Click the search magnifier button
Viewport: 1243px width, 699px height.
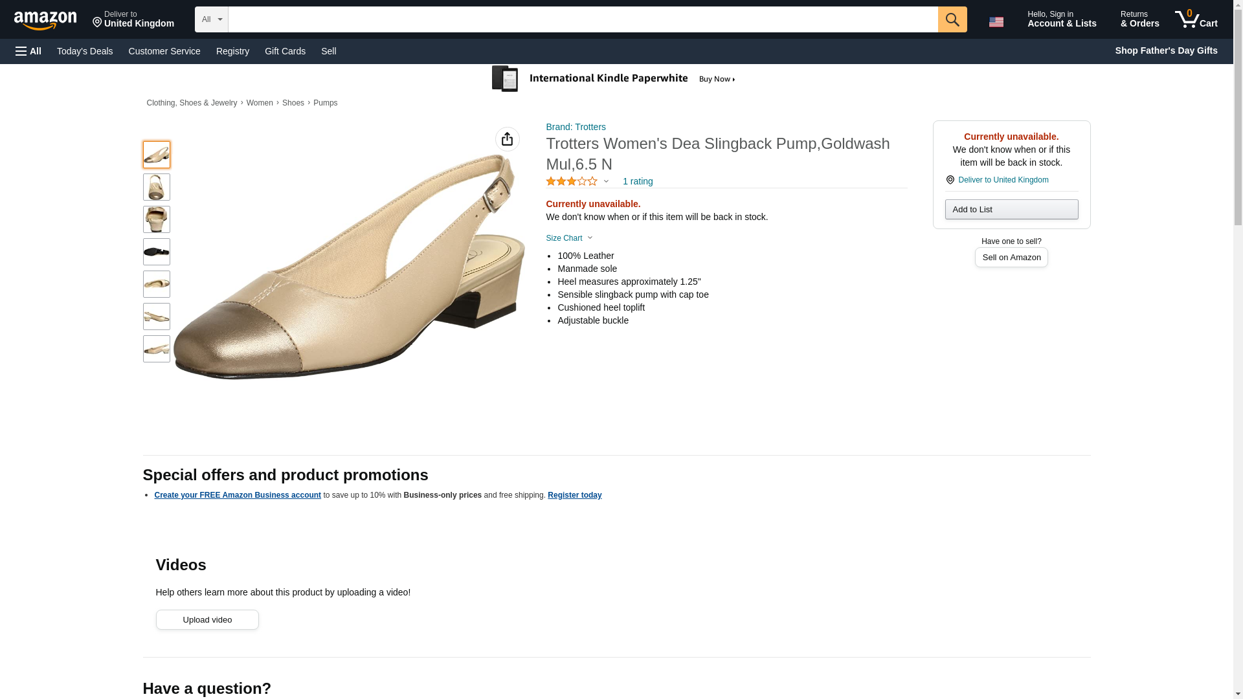[952, 19]
